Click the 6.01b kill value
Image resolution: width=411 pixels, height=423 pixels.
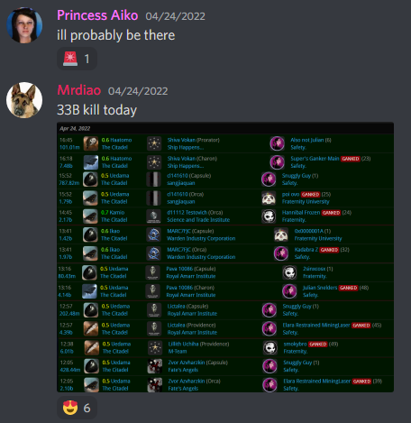point(67,352)
